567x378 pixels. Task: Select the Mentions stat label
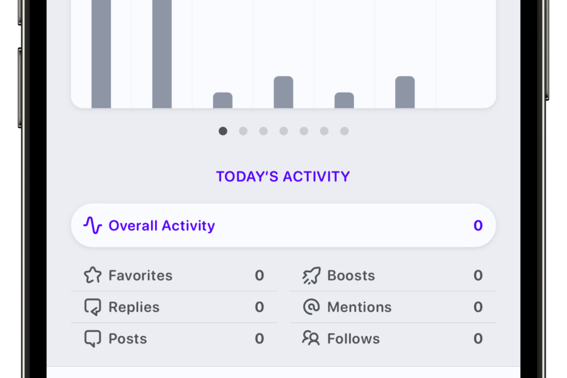[360, 307]
